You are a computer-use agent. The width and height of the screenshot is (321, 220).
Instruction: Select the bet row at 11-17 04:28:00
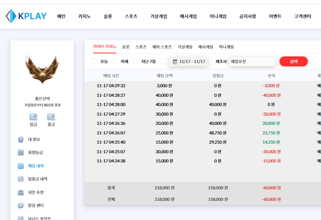pos(203,104)
